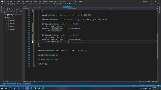
Task: Switch to the input.h tab
Action: coord(25,7)
